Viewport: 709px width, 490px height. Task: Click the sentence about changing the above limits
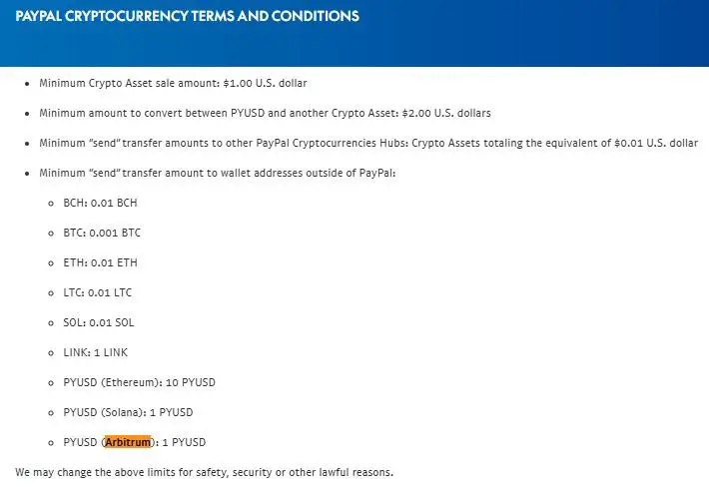coord(205,472)
